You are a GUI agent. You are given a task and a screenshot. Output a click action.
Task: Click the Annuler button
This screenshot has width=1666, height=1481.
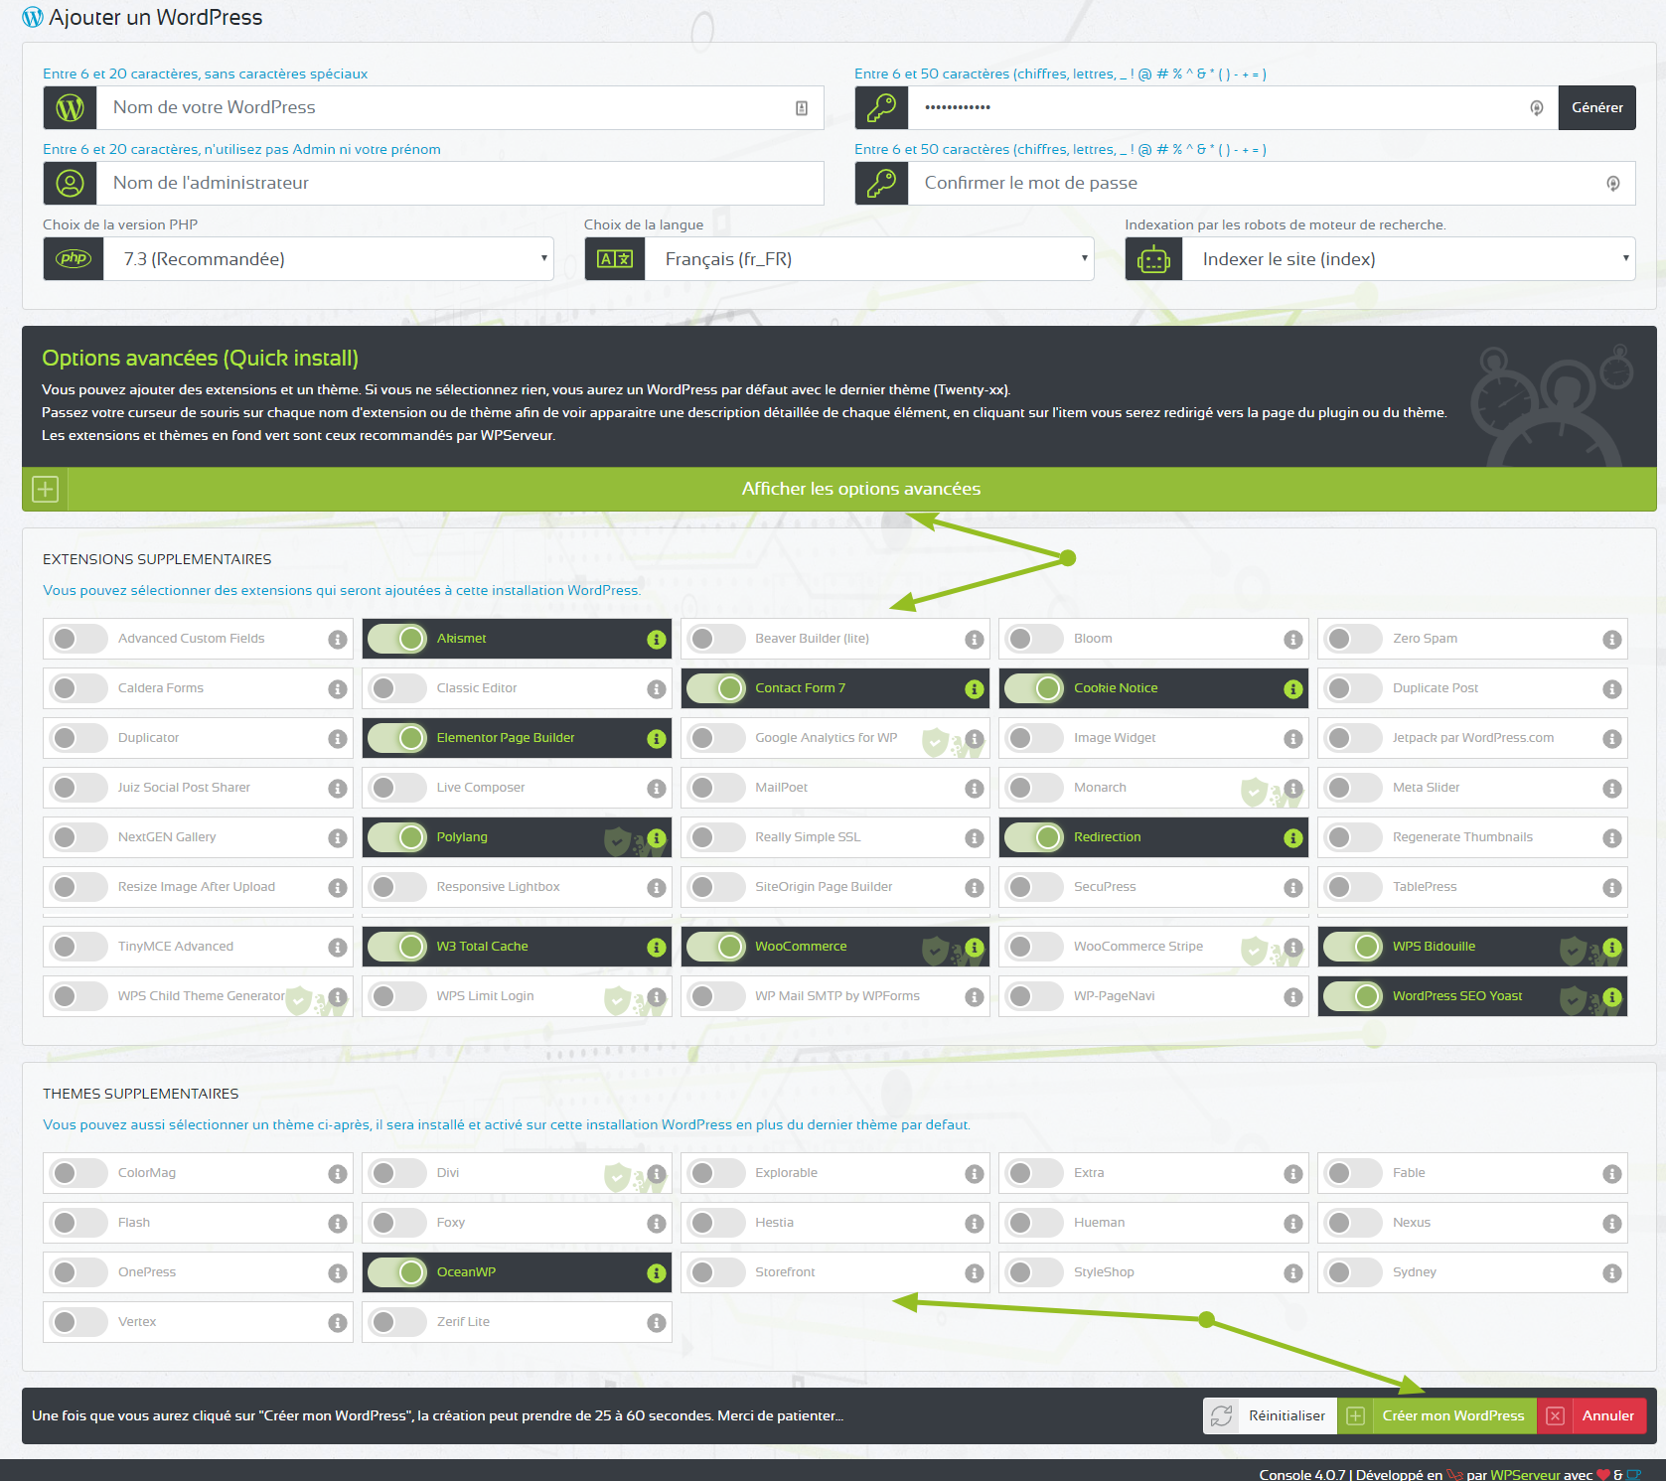coord(1591,1416)
